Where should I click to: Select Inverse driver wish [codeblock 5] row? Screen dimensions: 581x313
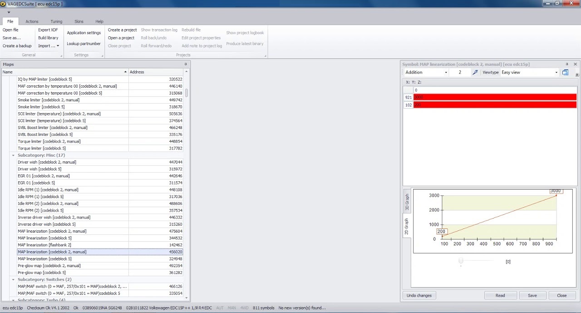click(x=100, y=224)
